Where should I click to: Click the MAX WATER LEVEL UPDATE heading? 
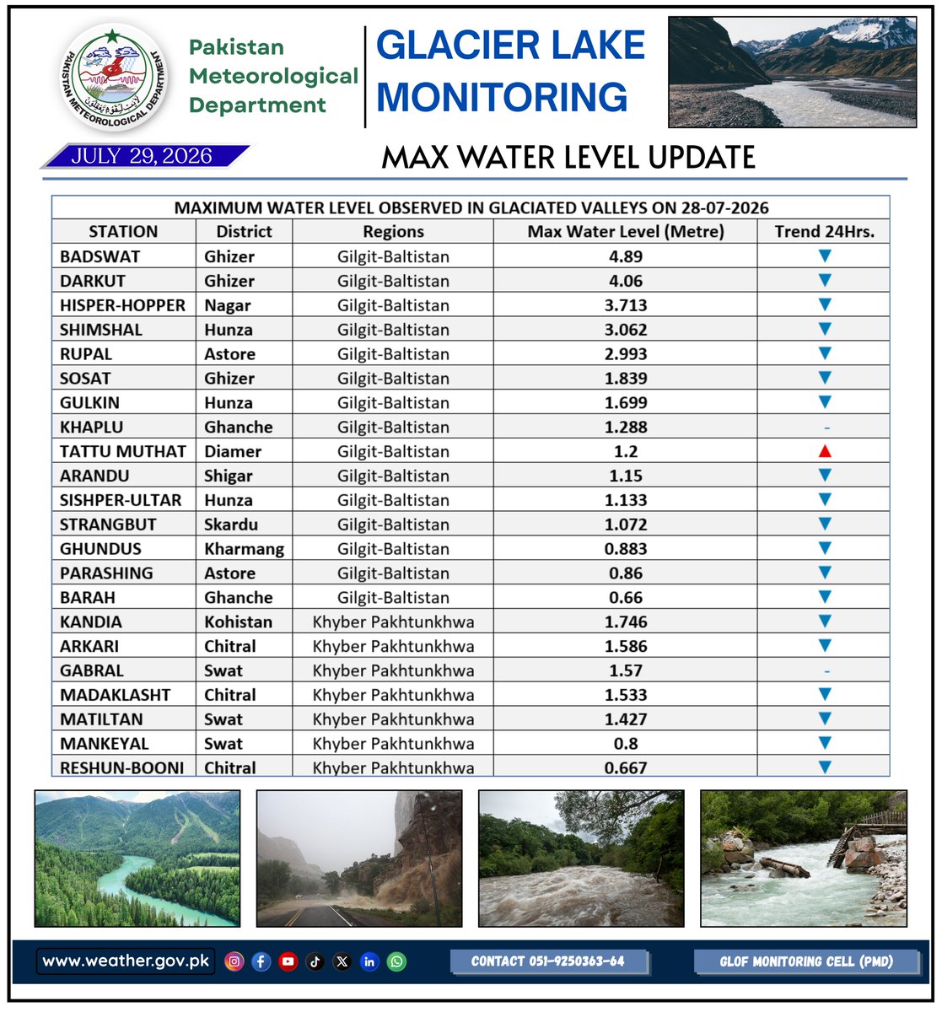(x=568, y=158)
